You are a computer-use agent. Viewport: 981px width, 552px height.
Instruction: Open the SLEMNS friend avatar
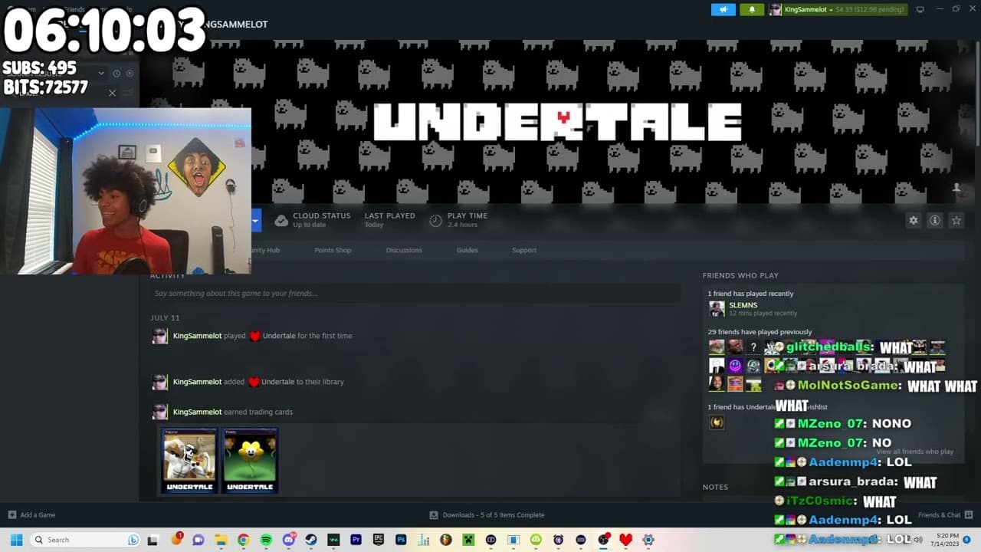[x=717, y=309]
